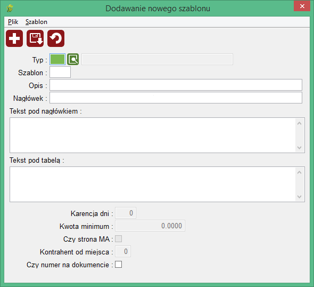Click the Kwota minimum field
Image resolution: width=314 pixels, height=287 pixels.
pyautogui.click(x=150, y=226)
